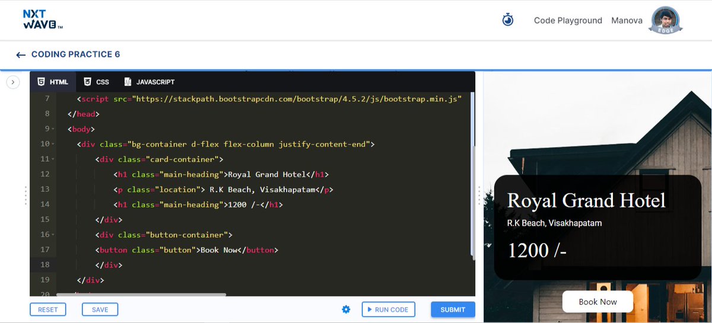
Task: Open the user profile avatar
Action: (x=665, y=20)
